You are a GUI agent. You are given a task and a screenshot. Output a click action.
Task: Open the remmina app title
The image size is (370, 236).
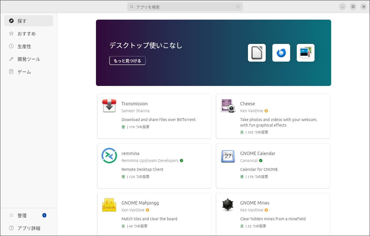(x=130, y=153)
